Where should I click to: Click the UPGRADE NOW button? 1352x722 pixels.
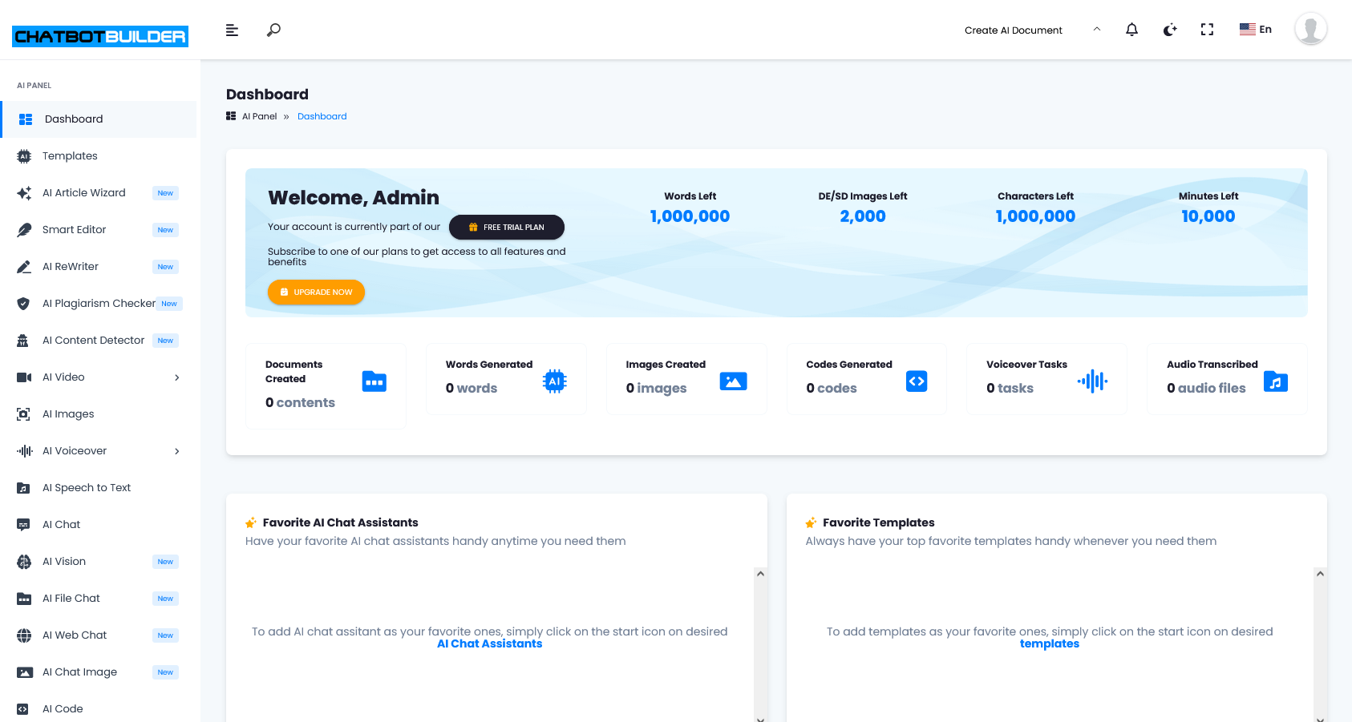(x=316, y=292)
